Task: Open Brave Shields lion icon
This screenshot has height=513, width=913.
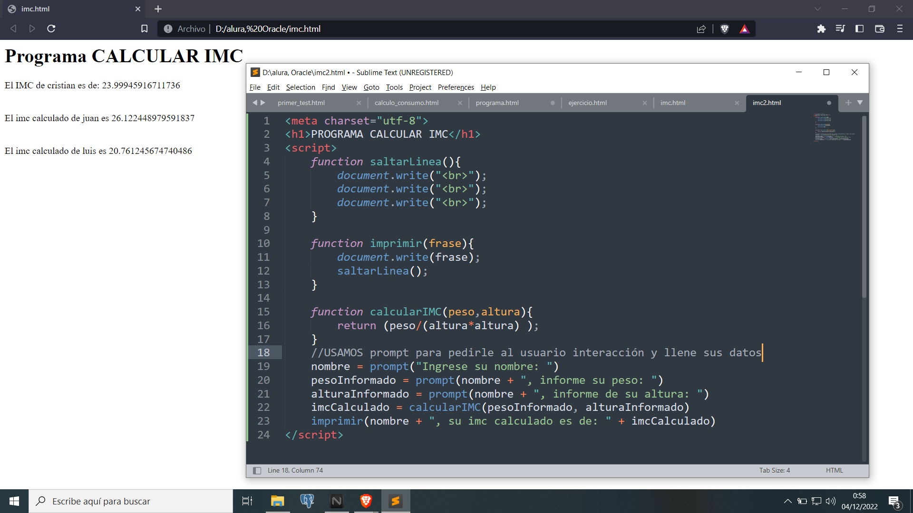Action: click(x=725, y=29)
